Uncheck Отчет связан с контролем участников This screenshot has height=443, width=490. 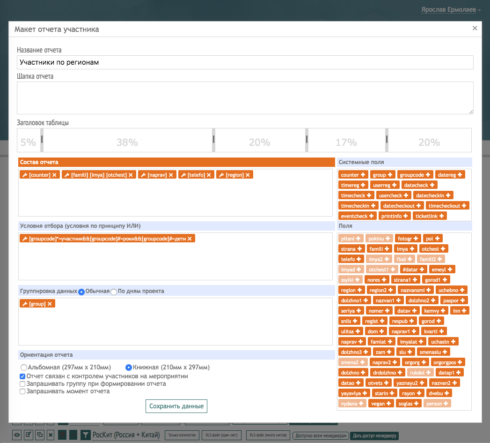[x=22, y=376]
